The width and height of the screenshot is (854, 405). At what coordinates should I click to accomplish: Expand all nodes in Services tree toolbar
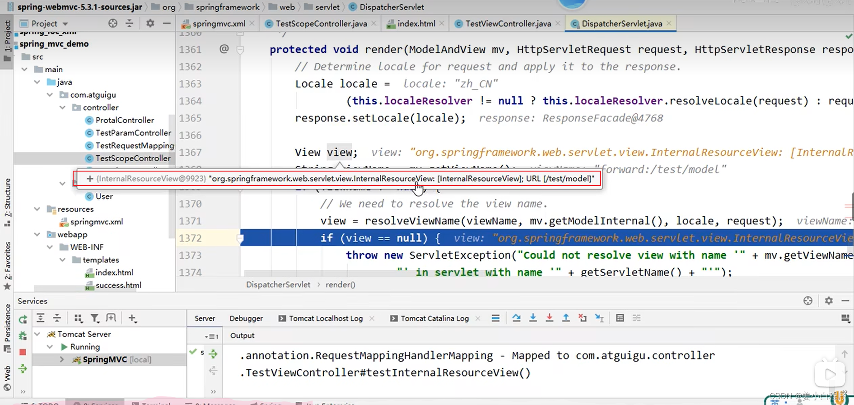point(40,318)
